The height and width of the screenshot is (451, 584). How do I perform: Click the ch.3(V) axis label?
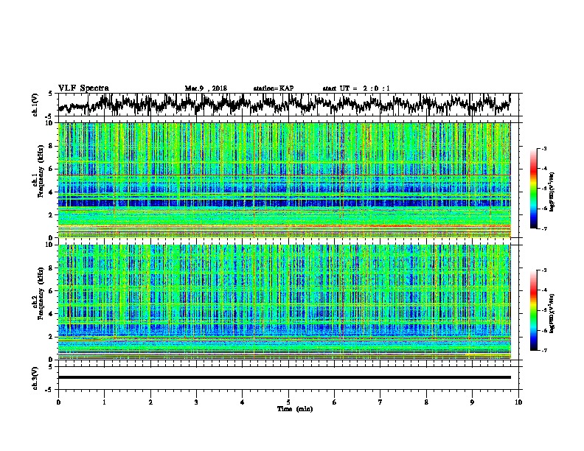click(35, 378)
